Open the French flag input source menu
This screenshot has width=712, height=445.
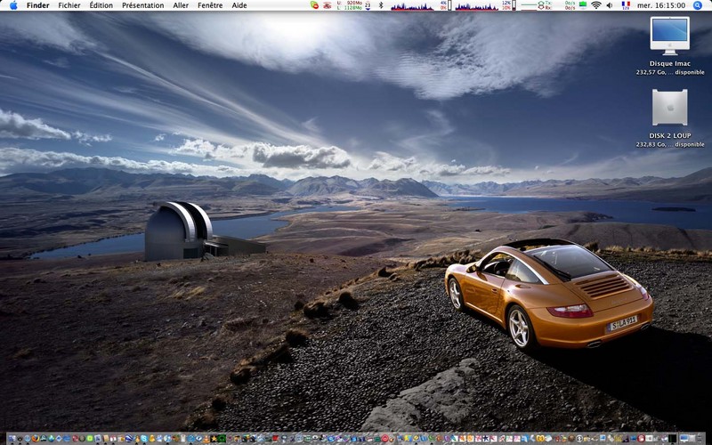[x=626, y=5]
